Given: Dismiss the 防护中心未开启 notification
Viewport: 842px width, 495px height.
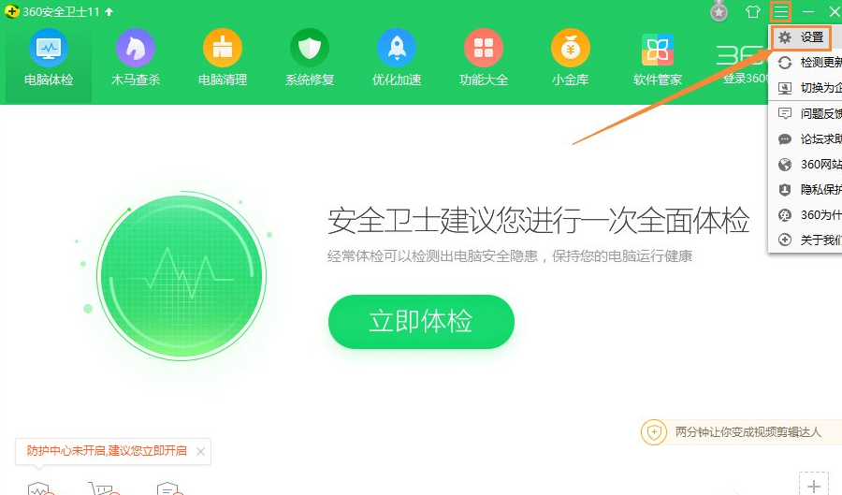Looking at the screenshot, I should [x=200, y=452].
